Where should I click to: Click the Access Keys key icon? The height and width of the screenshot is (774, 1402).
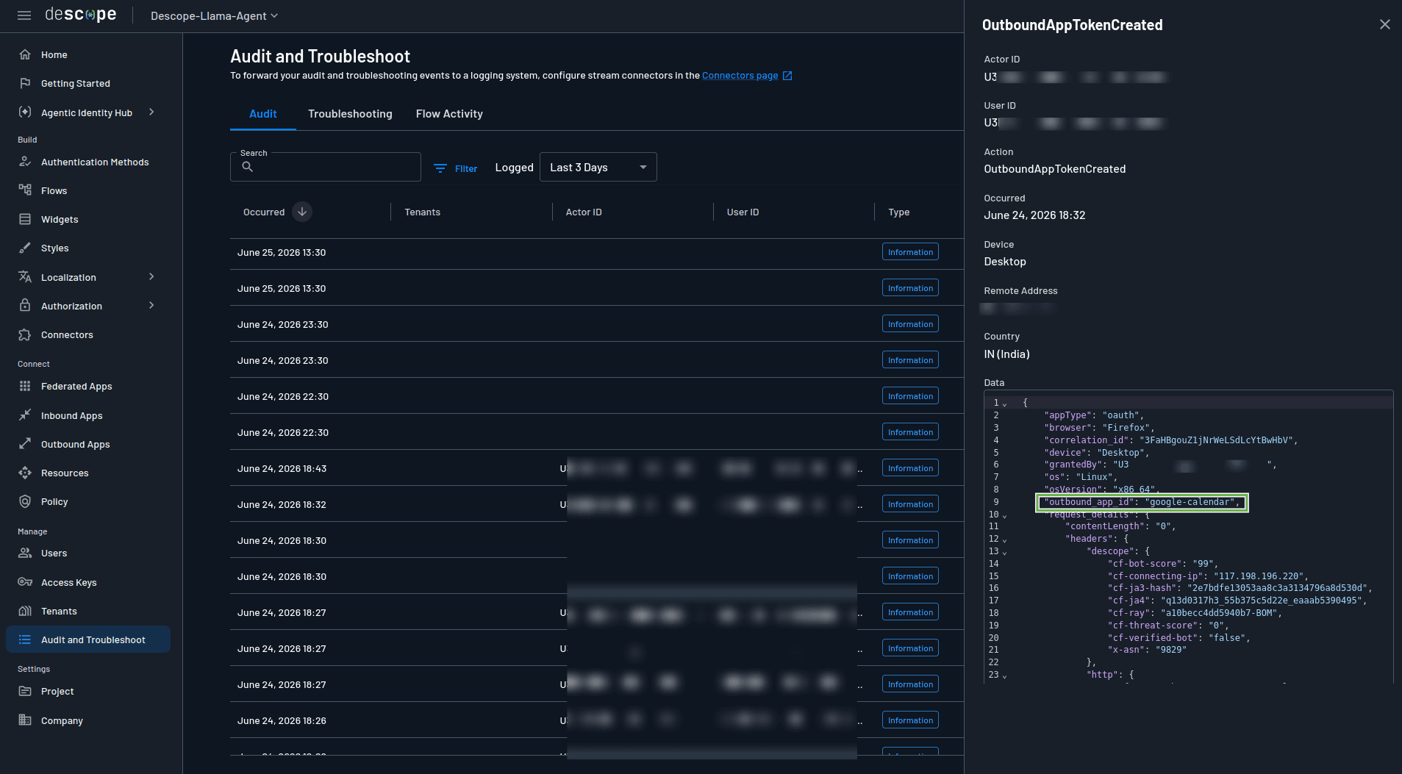pyautogui.click(x=25, y=582)
